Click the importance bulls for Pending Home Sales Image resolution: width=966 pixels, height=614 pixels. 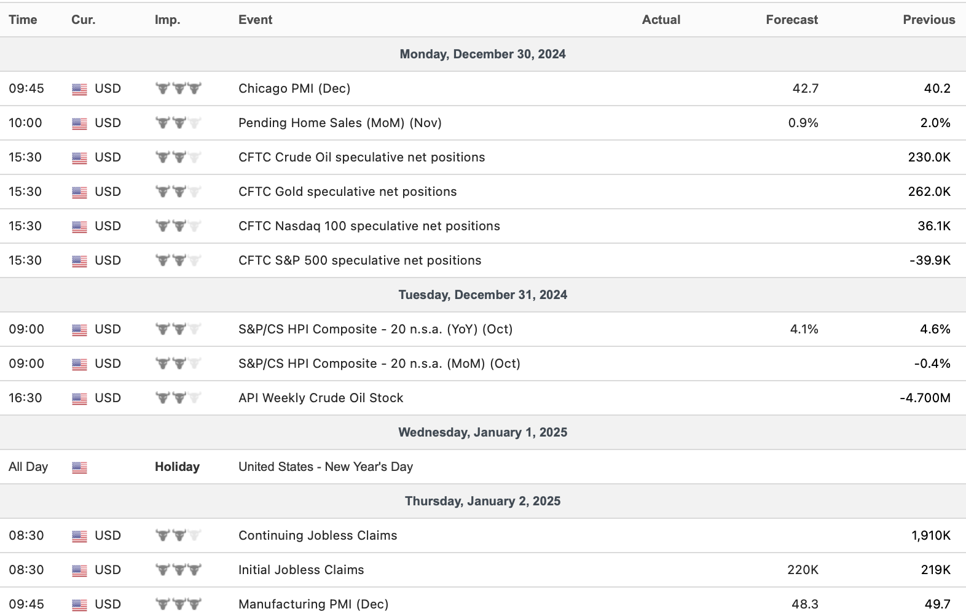point(178,123)
